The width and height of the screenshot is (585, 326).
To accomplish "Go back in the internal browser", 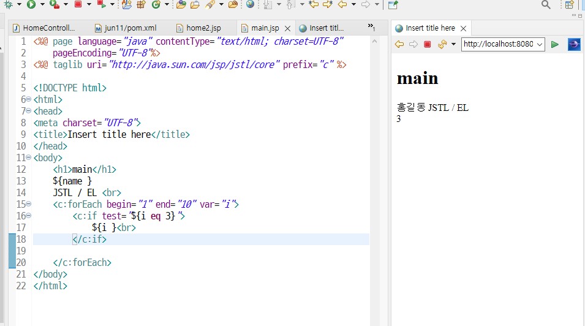I will coord(399,45).
